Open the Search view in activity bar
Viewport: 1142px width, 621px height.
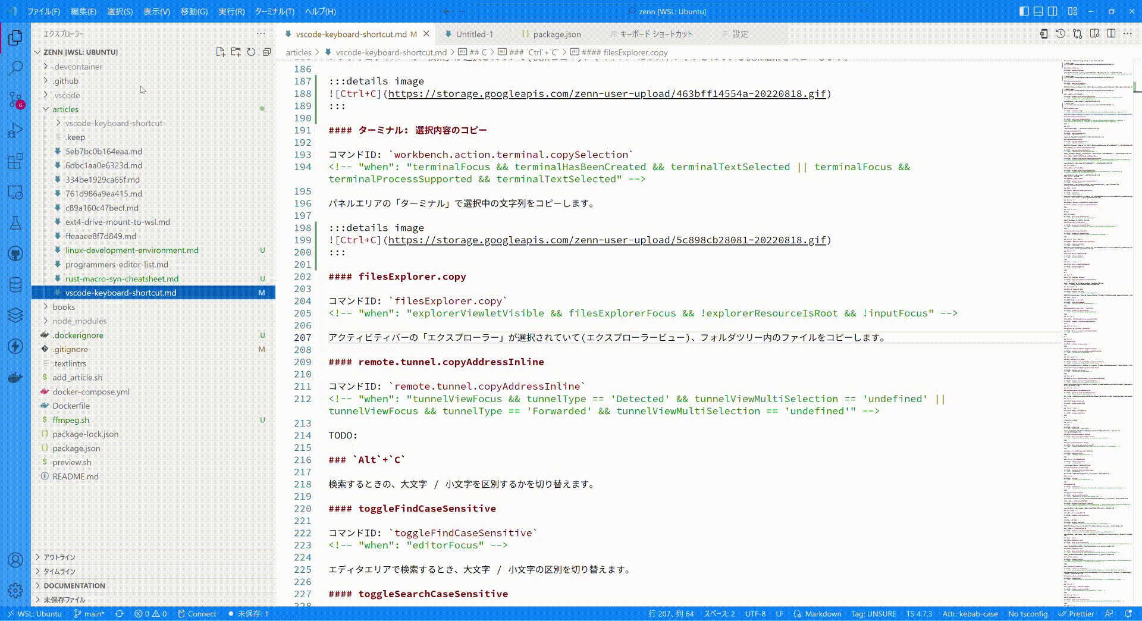pos(15,68)
